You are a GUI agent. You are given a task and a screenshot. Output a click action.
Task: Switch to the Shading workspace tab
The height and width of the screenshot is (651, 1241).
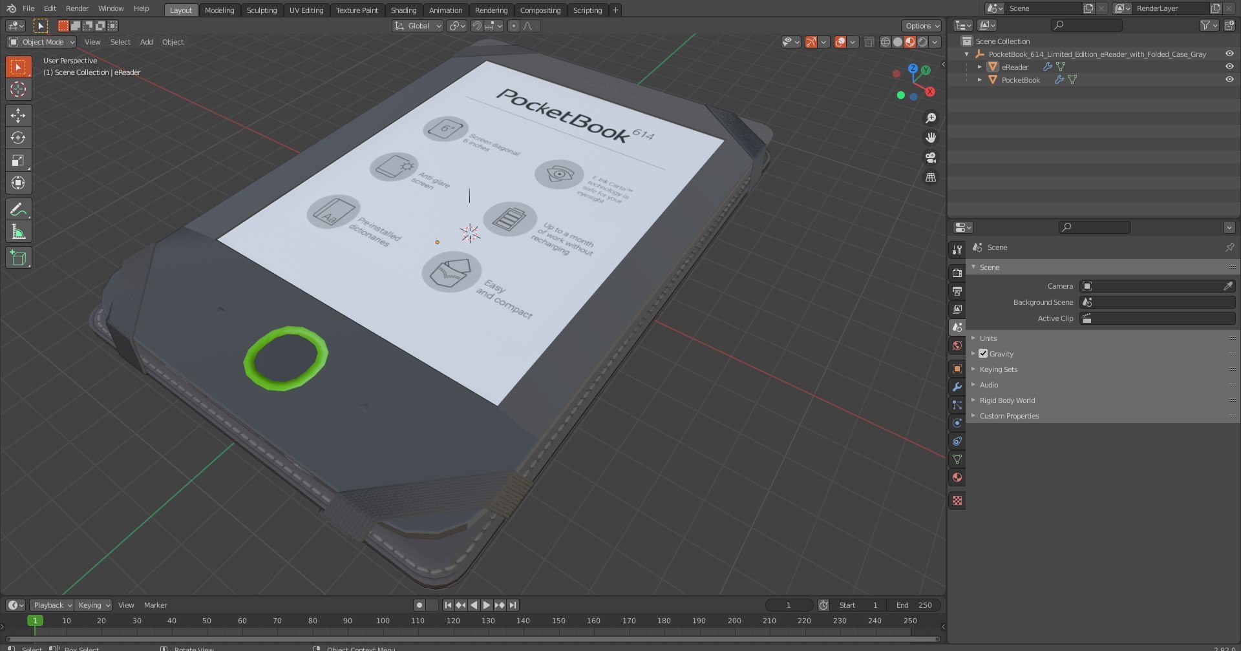tap(403, 10)
